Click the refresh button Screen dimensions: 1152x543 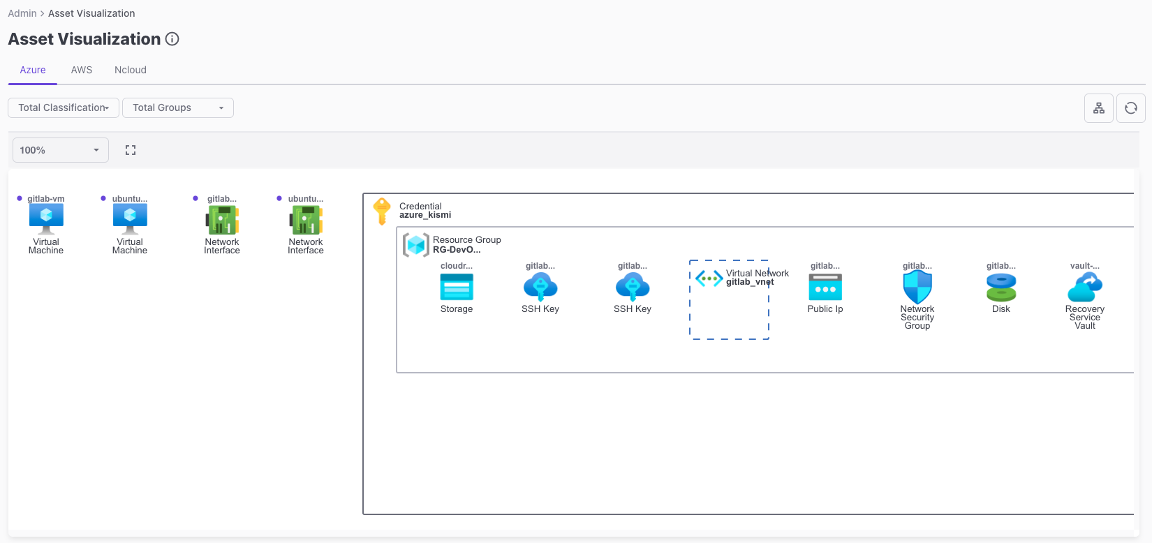coord(1131,108)
